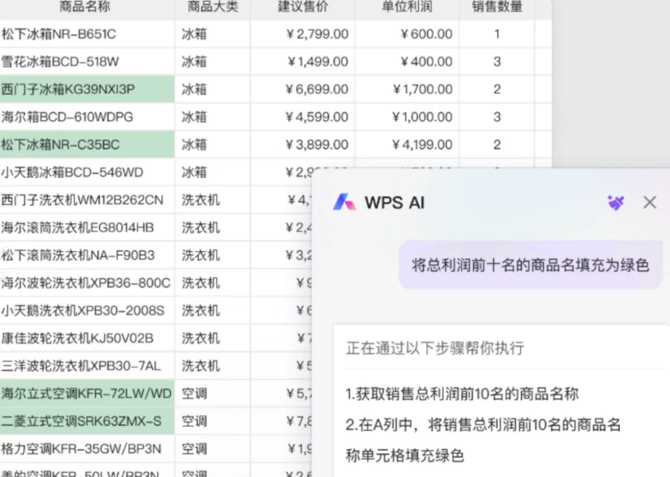
Task: Select category cell 空调 in 格力空调 row
Action: point(212,449)
